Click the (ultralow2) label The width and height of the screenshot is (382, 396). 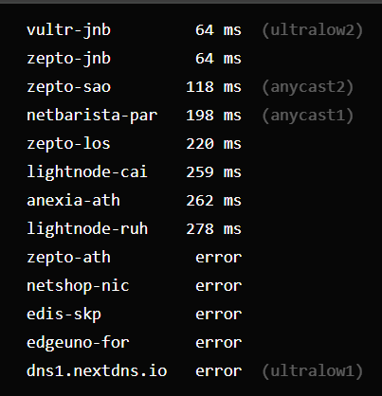click(x=313, y=30)
